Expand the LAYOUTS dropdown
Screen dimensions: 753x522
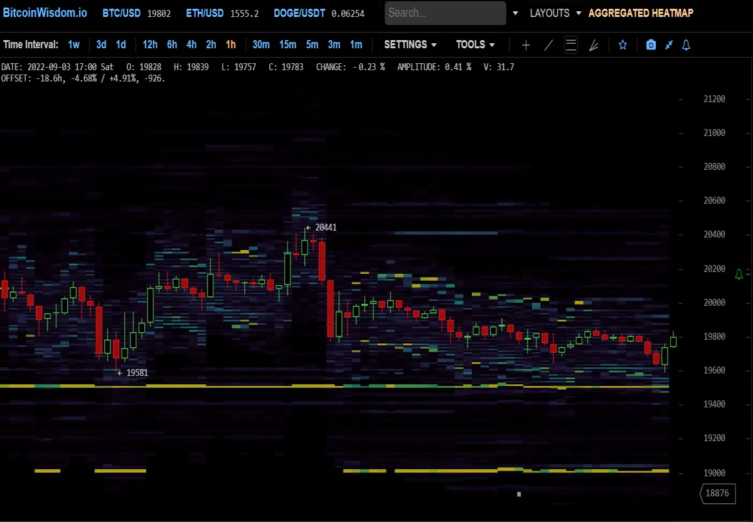[x=555, y=13]
